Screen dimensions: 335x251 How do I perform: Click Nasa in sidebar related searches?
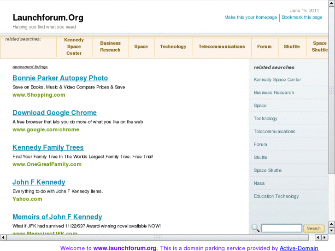pos(259,183)
